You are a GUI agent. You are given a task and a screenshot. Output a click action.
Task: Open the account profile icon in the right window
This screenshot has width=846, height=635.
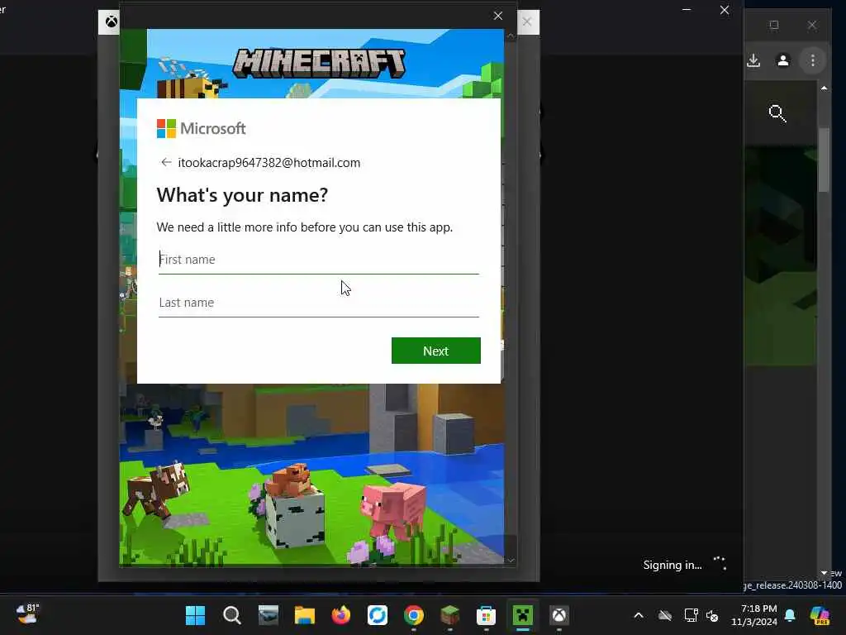point(783,60)
